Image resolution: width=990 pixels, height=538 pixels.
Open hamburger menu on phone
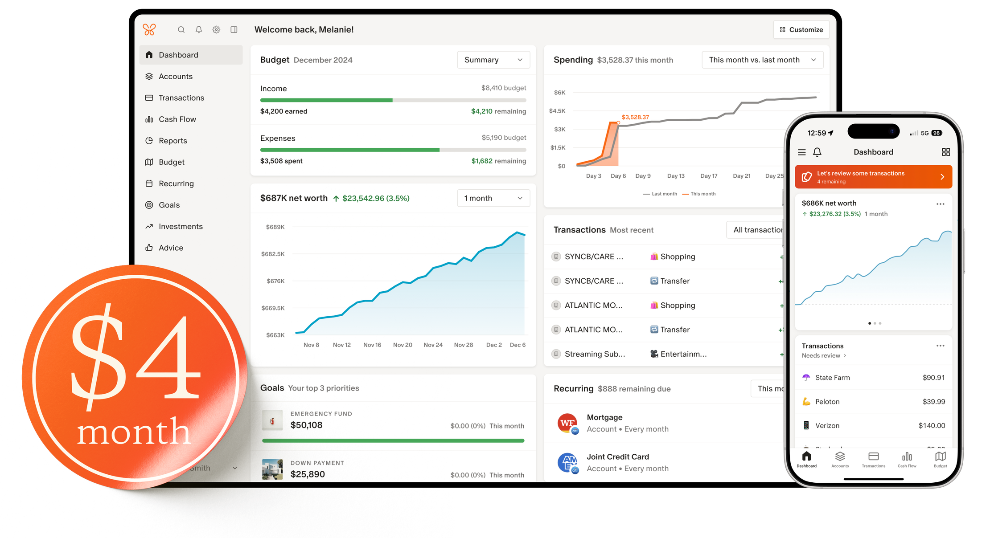tap(801, 152)
